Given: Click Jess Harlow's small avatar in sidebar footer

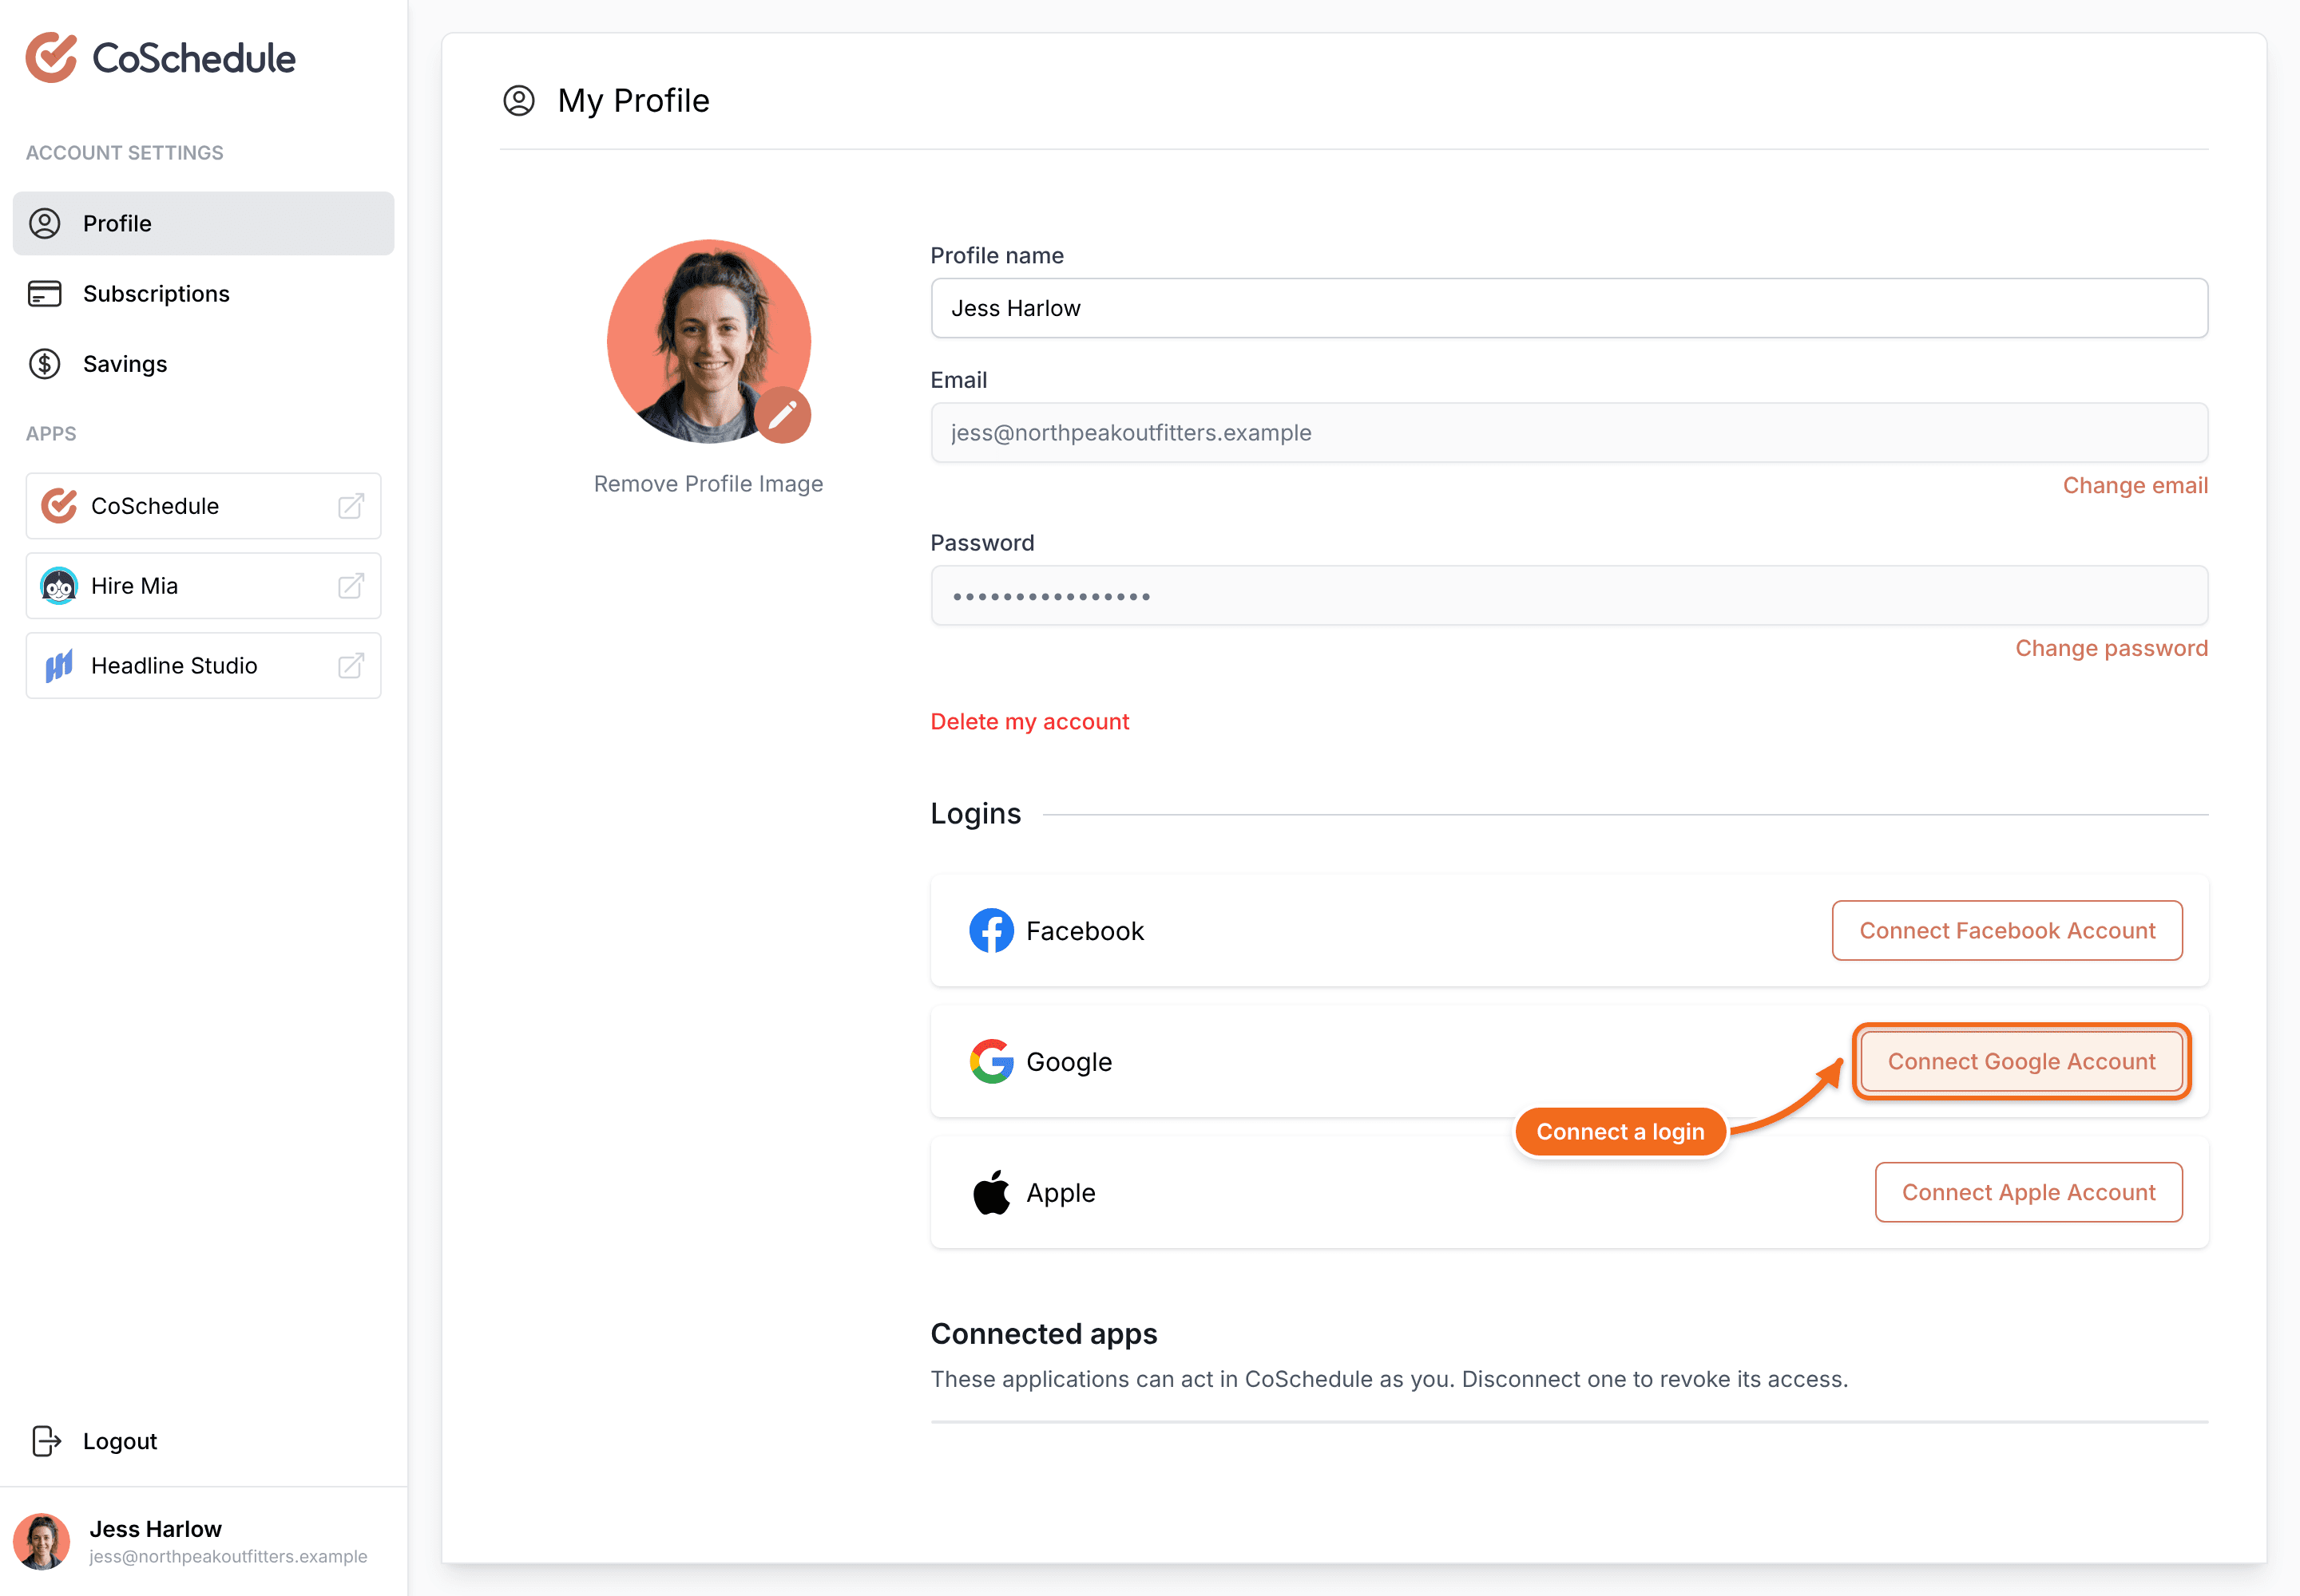Looking at the screenshot, I should pos(42,1541).
